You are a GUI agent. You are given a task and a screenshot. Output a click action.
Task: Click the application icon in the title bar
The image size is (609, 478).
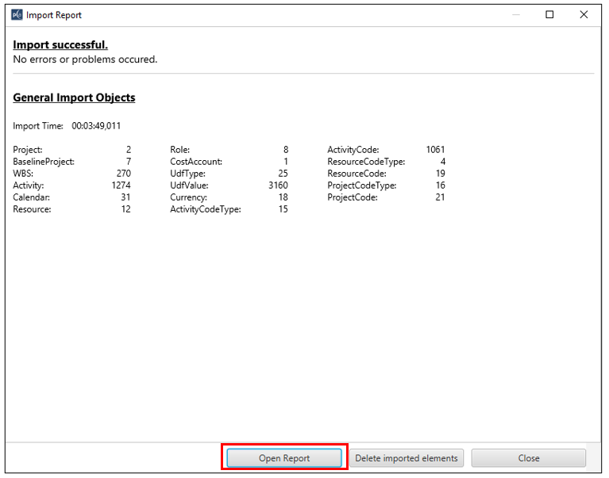click(x=17, y=15)
